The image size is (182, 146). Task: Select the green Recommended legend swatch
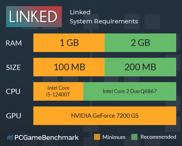click(x=134, y=137)
